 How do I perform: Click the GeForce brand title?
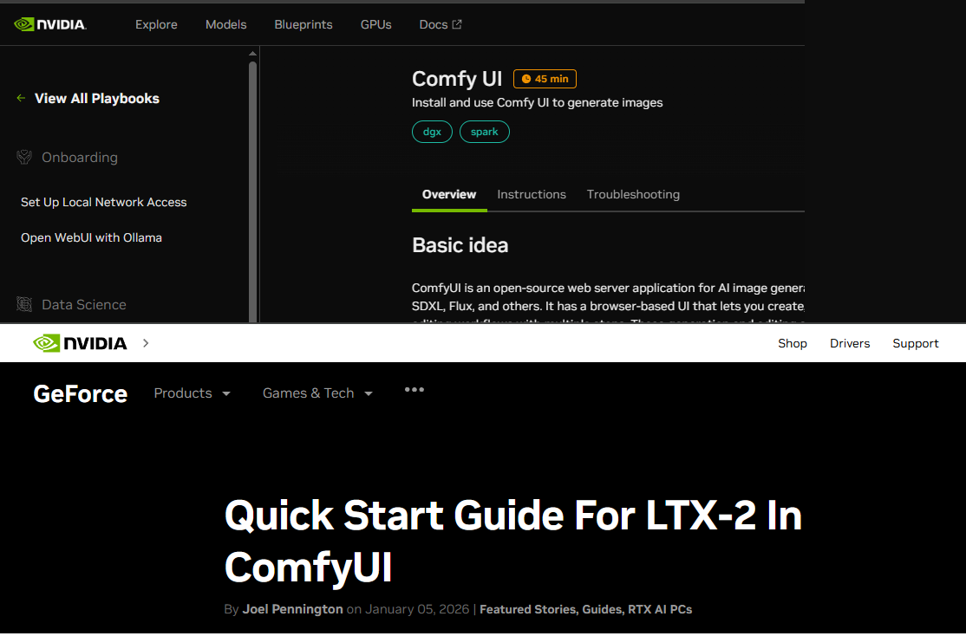(x=80, y=394)
